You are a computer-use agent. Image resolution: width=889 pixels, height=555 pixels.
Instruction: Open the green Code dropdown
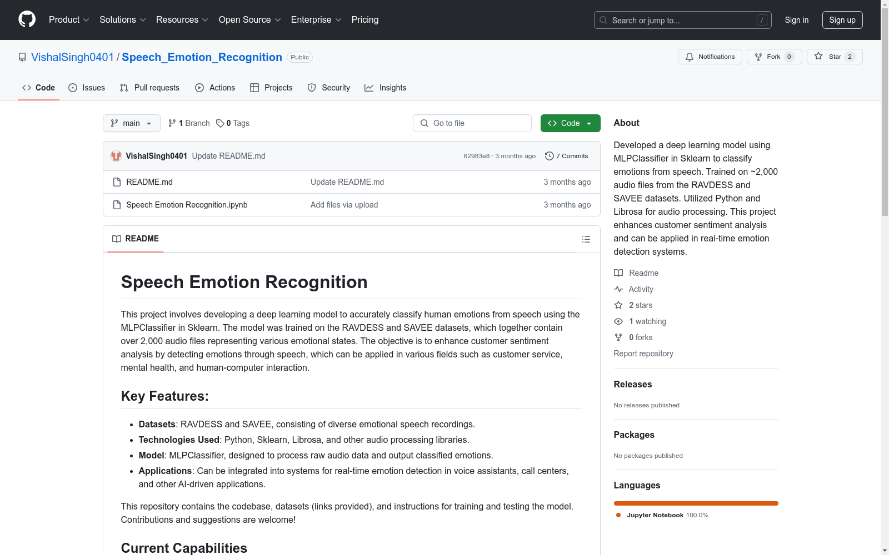(570, 123)
